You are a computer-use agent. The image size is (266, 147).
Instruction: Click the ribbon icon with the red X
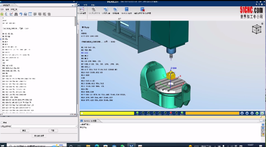[x=142, y=10]
